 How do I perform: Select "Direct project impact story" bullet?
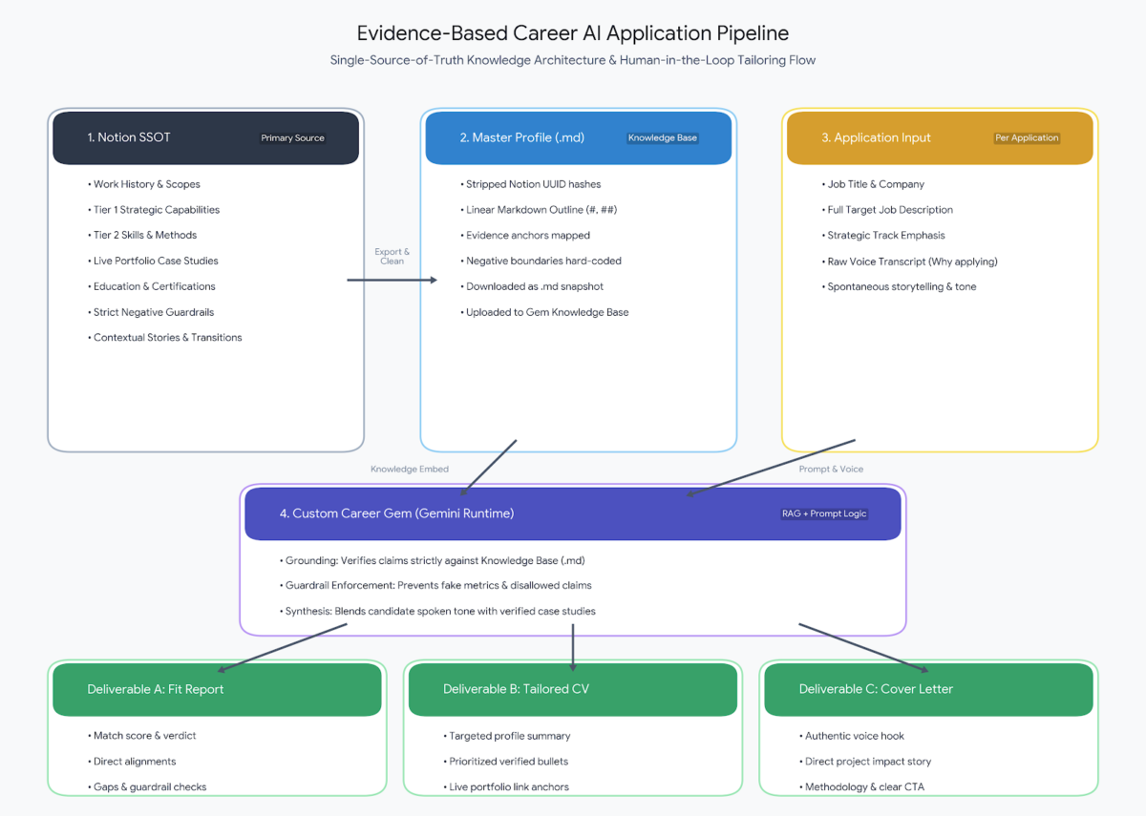(865, 762)
